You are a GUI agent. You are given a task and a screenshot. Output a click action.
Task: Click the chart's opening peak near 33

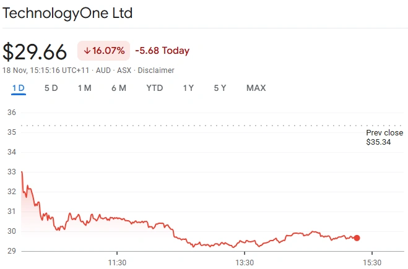[x=22, y=173]
